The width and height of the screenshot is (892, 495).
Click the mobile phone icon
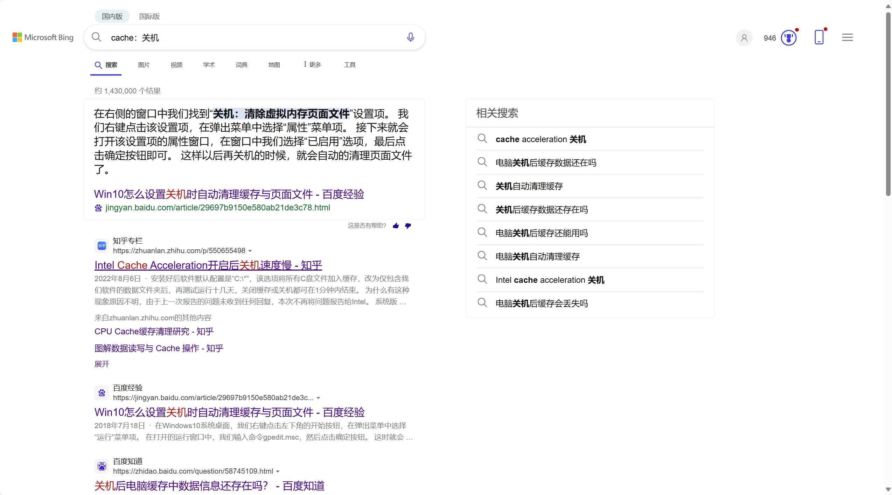click(819, 37)
